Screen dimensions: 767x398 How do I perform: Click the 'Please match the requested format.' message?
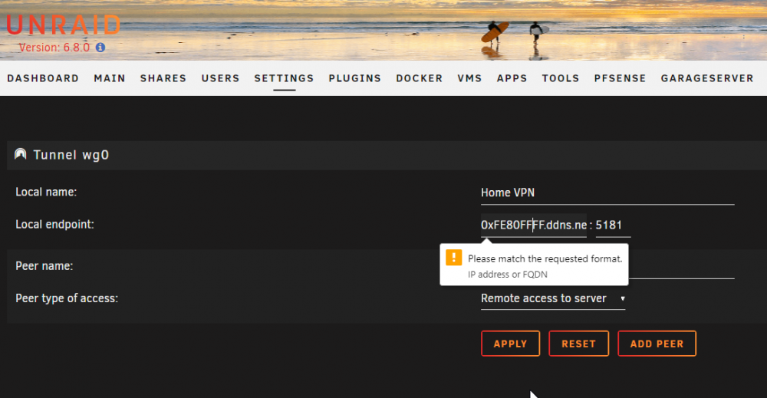coord(545,258)
